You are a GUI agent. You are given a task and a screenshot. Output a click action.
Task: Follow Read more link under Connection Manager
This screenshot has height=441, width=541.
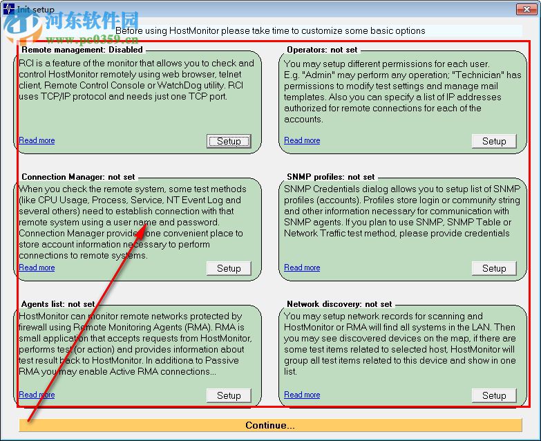37,268
